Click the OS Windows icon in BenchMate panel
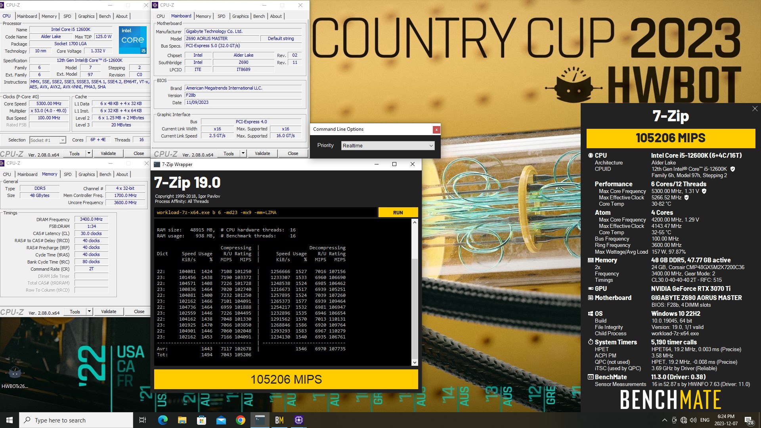 (x=591, y=313)
